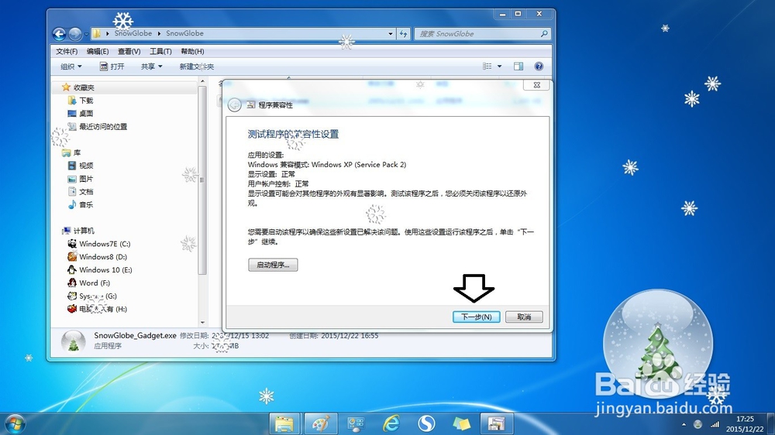This screenshot has height=435, width=775.
Task: Open drive Word (F:)
Action: click(x=95, y=283)
